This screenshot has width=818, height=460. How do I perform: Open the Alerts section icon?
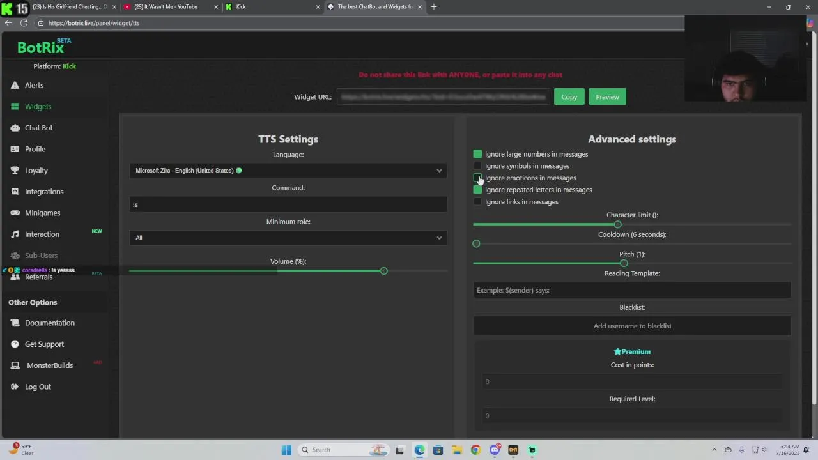(15, 85)
